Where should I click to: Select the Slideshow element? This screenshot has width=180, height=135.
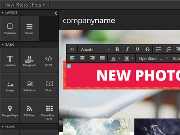[x=29, y=85]
